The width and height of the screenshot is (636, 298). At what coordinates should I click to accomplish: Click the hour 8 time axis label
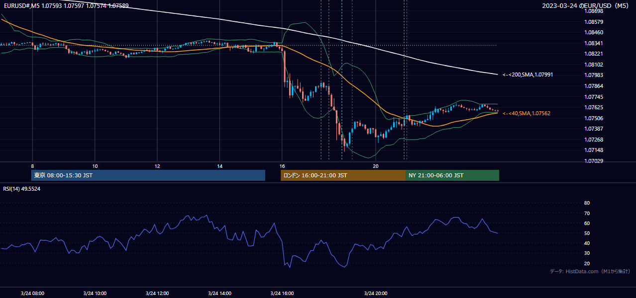pyautogui.click(x=32, y=166)
